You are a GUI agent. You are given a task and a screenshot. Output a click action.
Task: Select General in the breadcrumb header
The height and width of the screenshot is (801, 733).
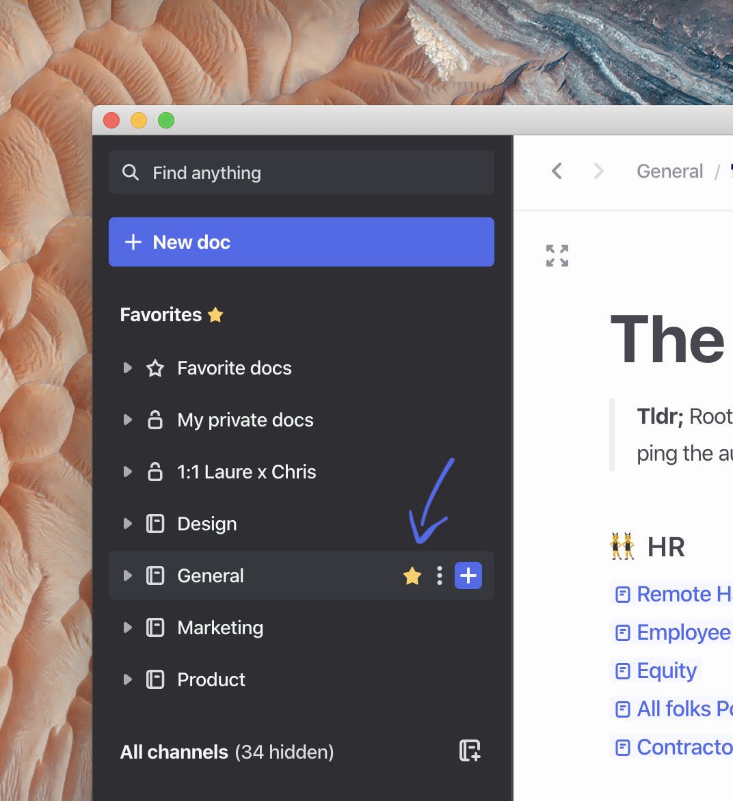point(669,171)
